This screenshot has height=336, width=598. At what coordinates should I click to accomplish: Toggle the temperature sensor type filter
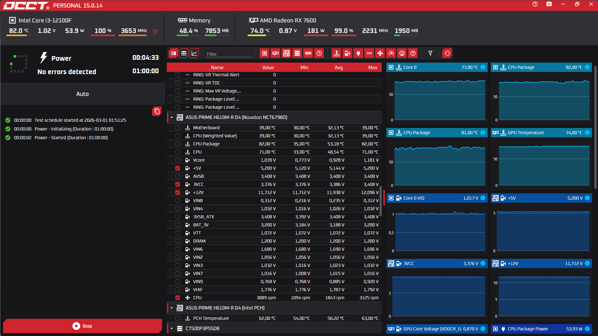tap(337, 53)
